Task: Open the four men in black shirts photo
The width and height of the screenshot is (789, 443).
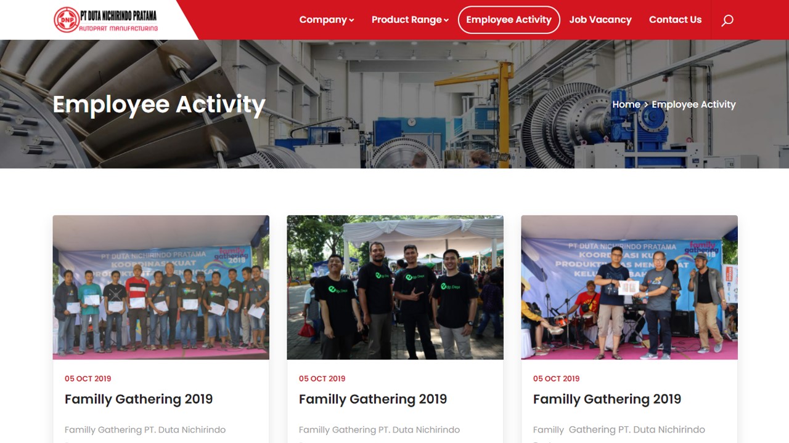Action: [x=395, y=287]
